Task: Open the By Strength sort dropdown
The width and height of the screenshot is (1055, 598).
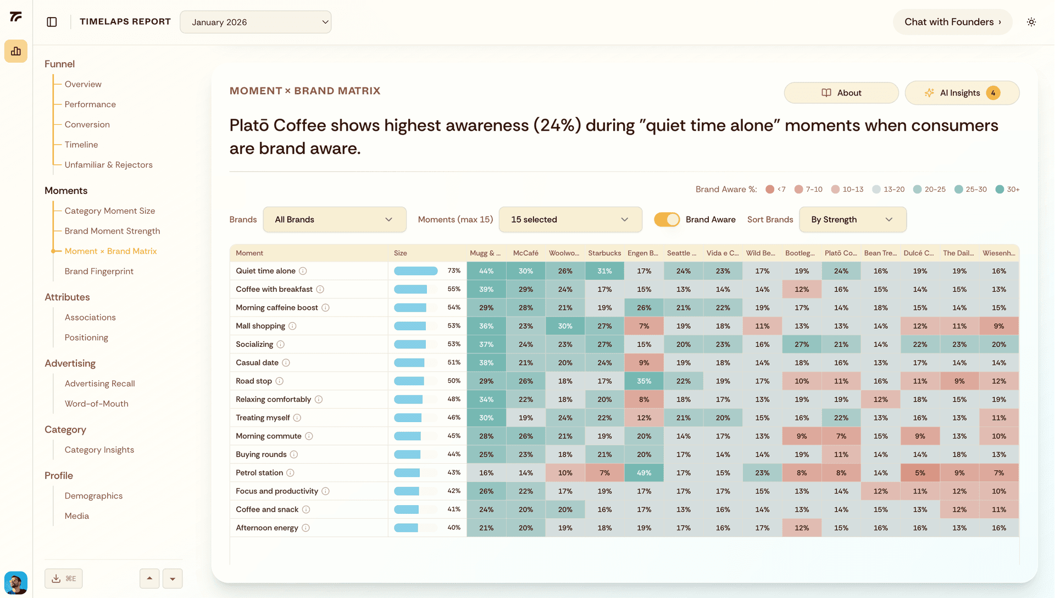Action: click(853, 219)
